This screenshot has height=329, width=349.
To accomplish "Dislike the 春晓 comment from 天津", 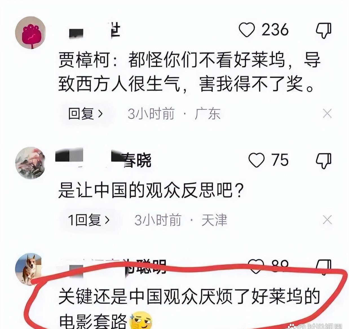I will [x=323, y=161].
